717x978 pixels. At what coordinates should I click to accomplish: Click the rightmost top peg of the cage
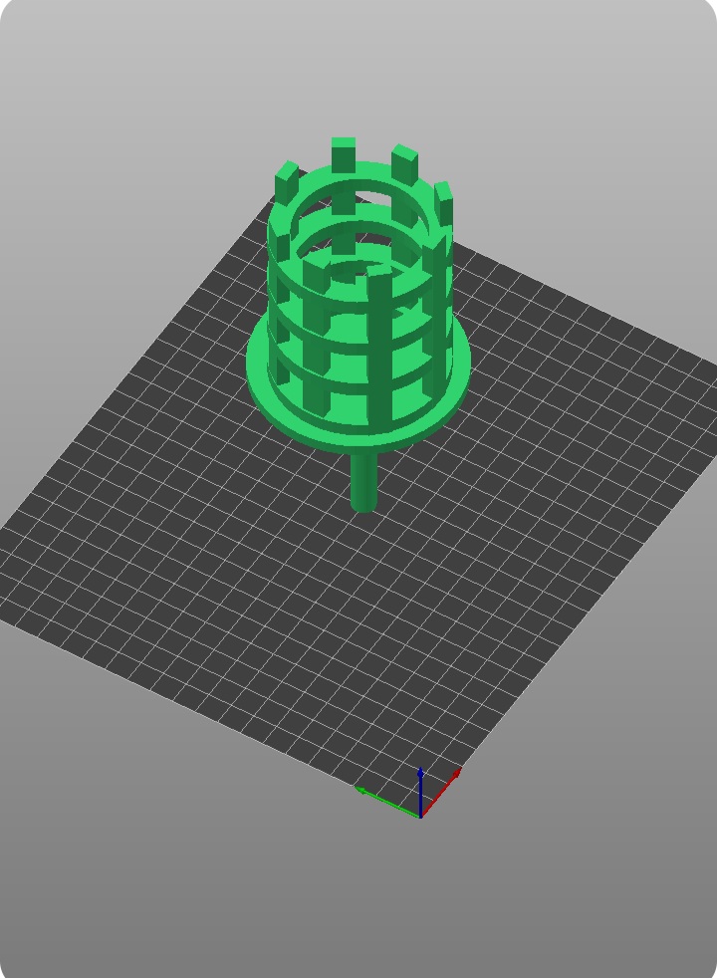[444, 201]
